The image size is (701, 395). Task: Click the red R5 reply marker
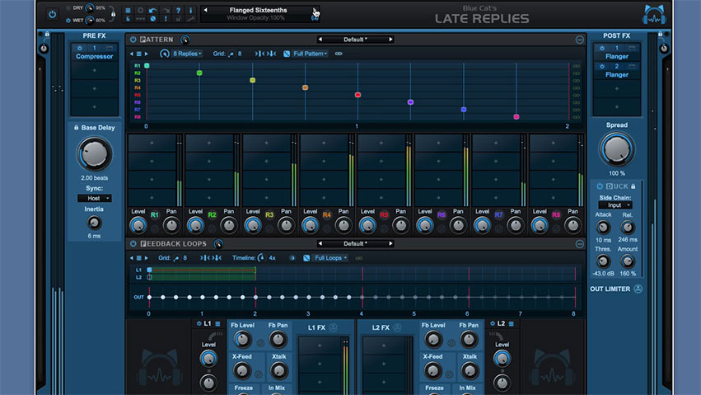pyautogui.click(x=358, y=95)
